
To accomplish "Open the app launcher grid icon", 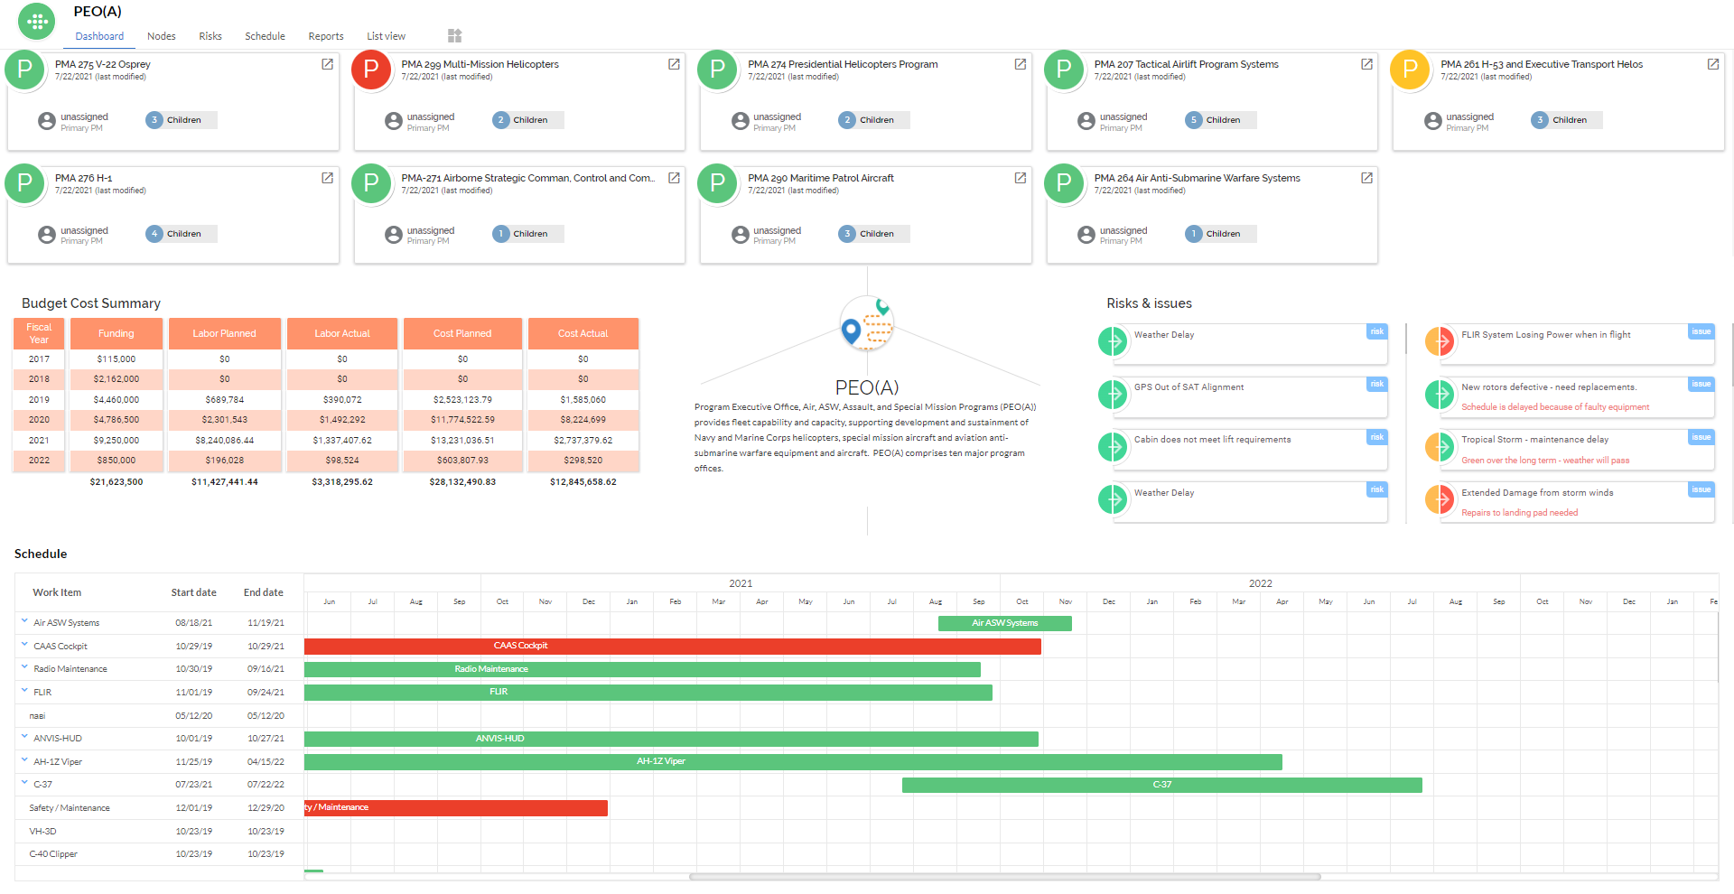I will click(x=37, y=22).
